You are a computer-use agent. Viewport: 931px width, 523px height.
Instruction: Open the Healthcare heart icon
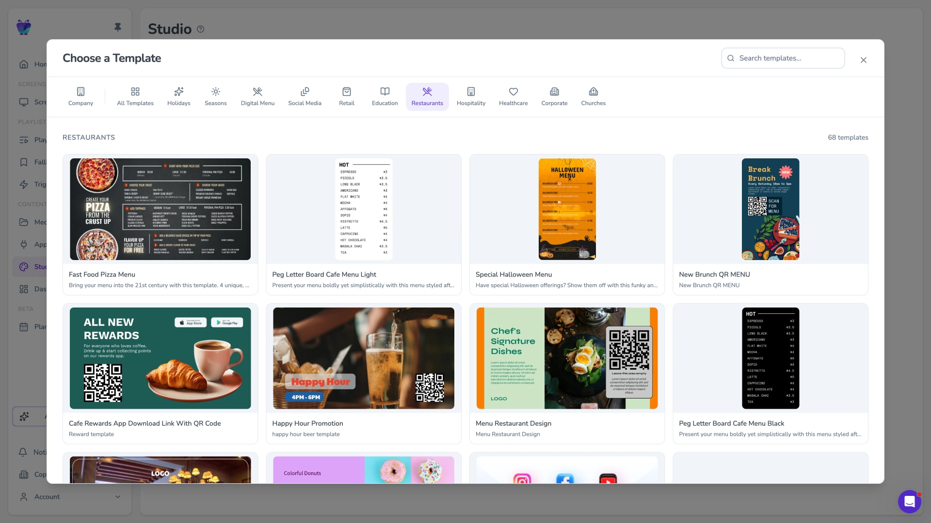[x=514, y=92]
